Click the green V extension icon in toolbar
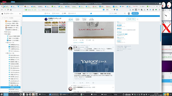This screenshot has height=96, width=172. click(x=156, y=10)
